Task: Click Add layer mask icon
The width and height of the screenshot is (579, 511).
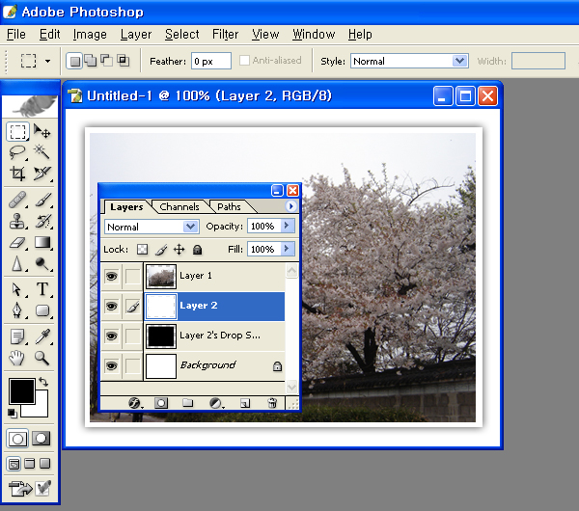Action: (160, 403)
